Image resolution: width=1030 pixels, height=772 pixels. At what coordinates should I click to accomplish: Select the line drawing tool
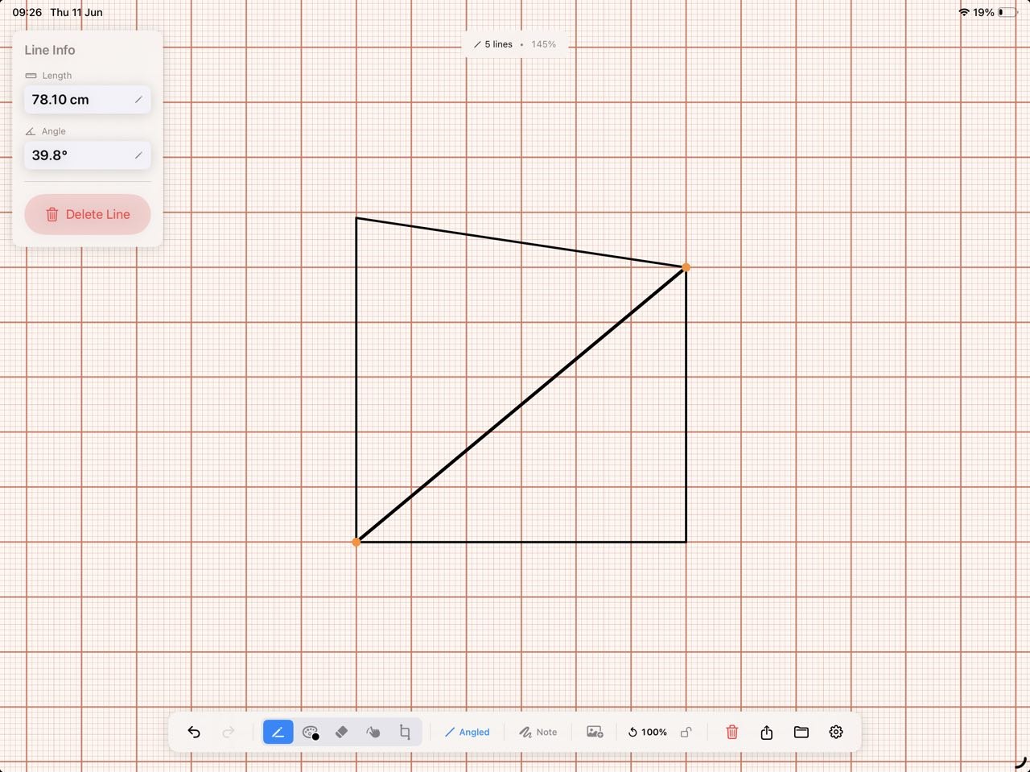[278, 732]
